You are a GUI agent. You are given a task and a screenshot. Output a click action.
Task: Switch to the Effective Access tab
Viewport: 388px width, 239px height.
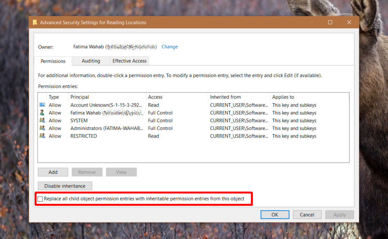[x=130, y=61]
